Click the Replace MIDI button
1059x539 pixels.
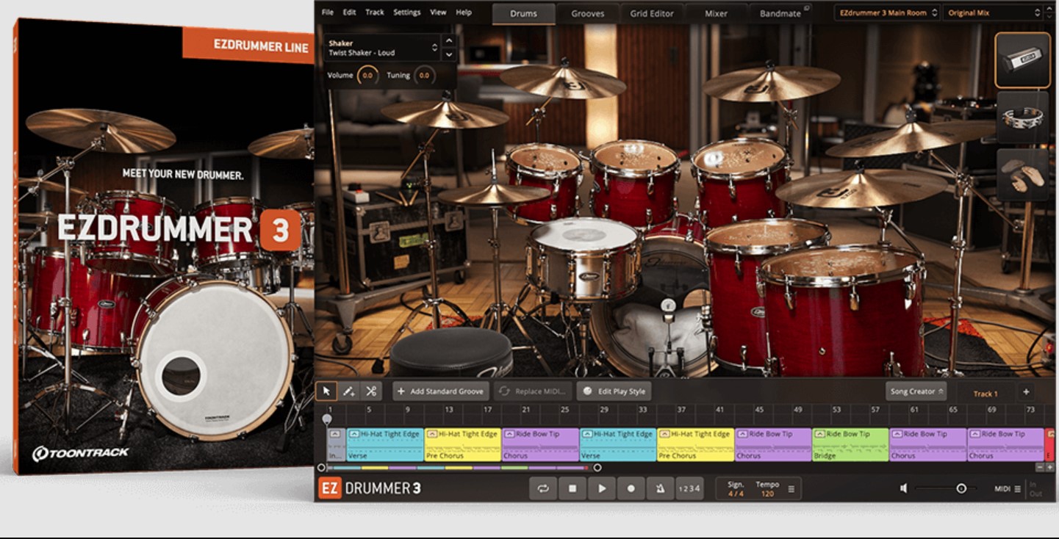pos(533,391)
